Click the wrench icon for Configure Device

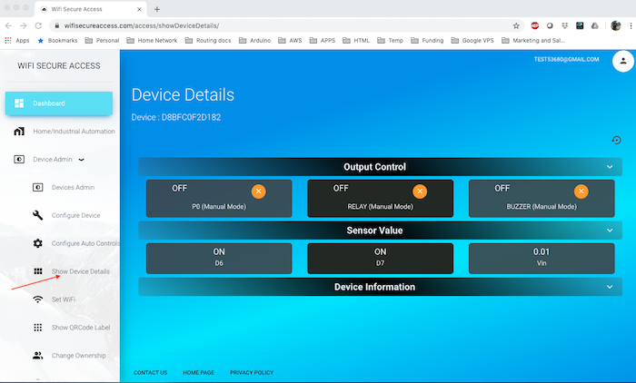[38, 215]
